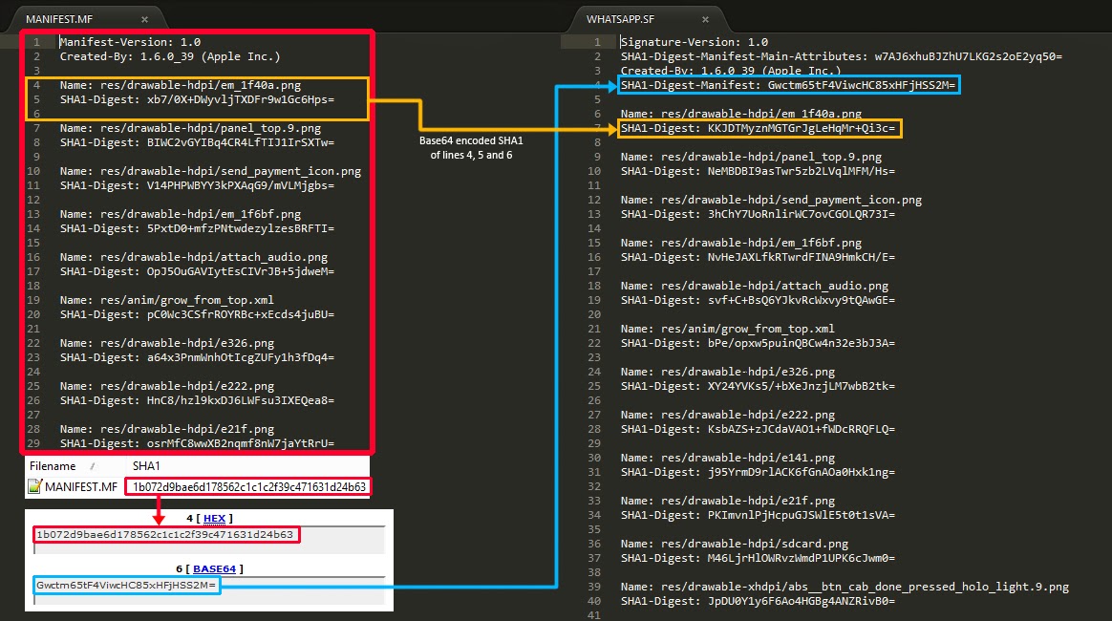The image size is (1112, 621).
Task: Click em_1f40a.png Name line in MANIFEST.MF
Action: [181, 85]
